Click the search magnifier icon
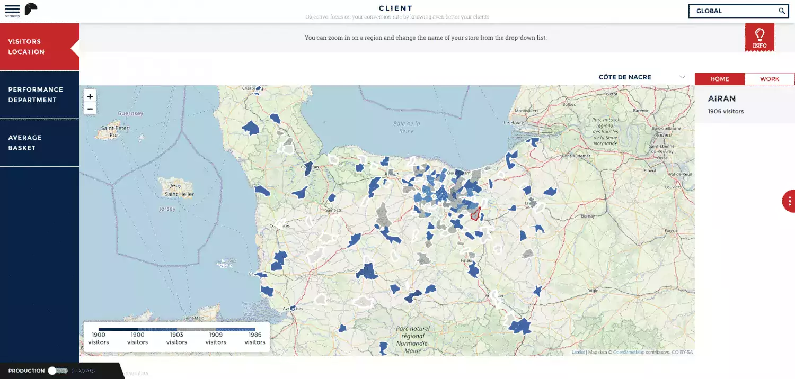 782,11
